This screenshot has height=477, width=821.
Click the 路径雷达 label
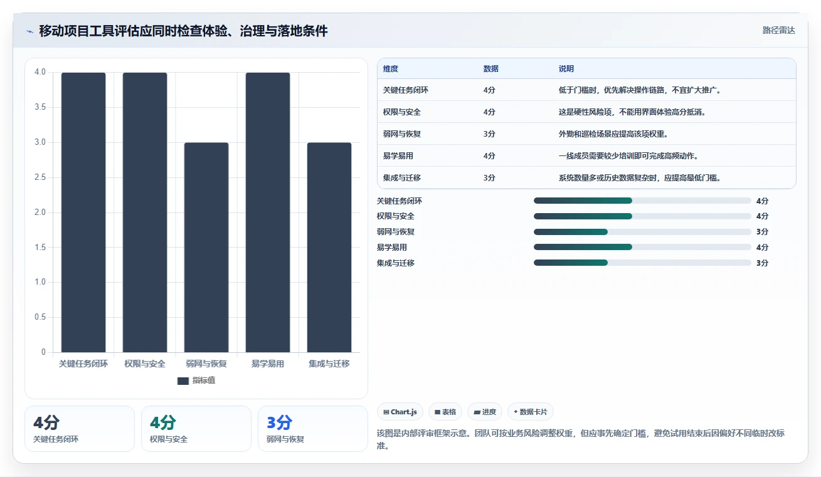click(x=779, y=30)
